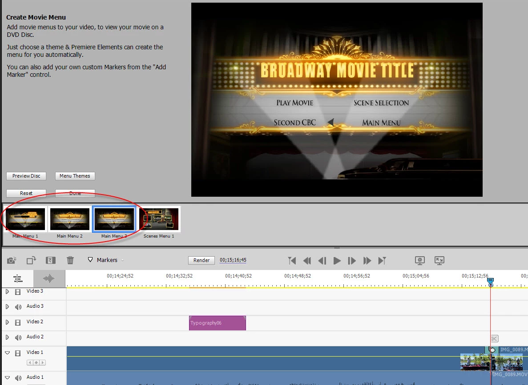528x385 pixels.
Task: Click Video 1 previous keyframe arrow
Action: (x=30, y=362)
